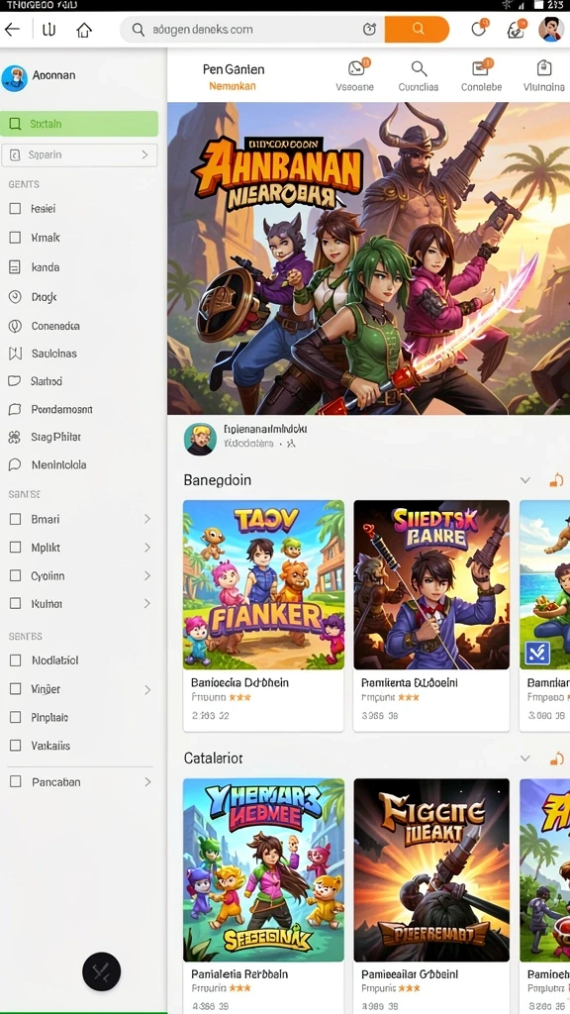Image resolution: width=570 pixels, height=1014 pixels.
Task: Expand the Cyolinn row chevron
Action: tap(147, 575)
